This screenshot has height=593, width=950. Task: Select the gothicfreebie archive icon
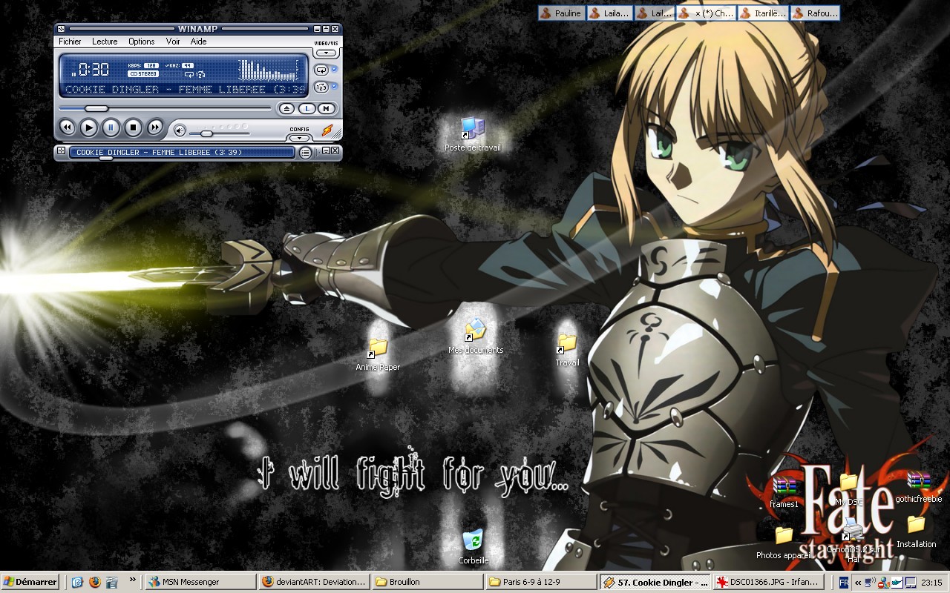click(918, 487)
